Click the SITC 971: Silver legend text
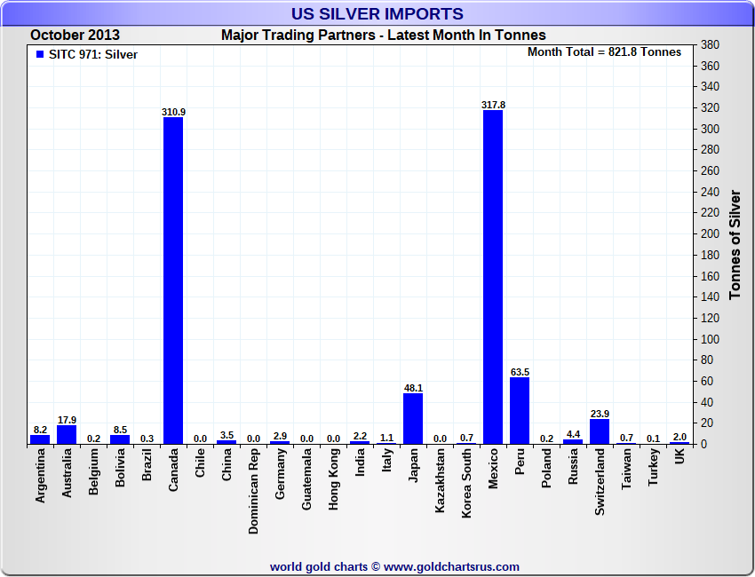This screenshot has width=755, height=577. tap(93, 54)
